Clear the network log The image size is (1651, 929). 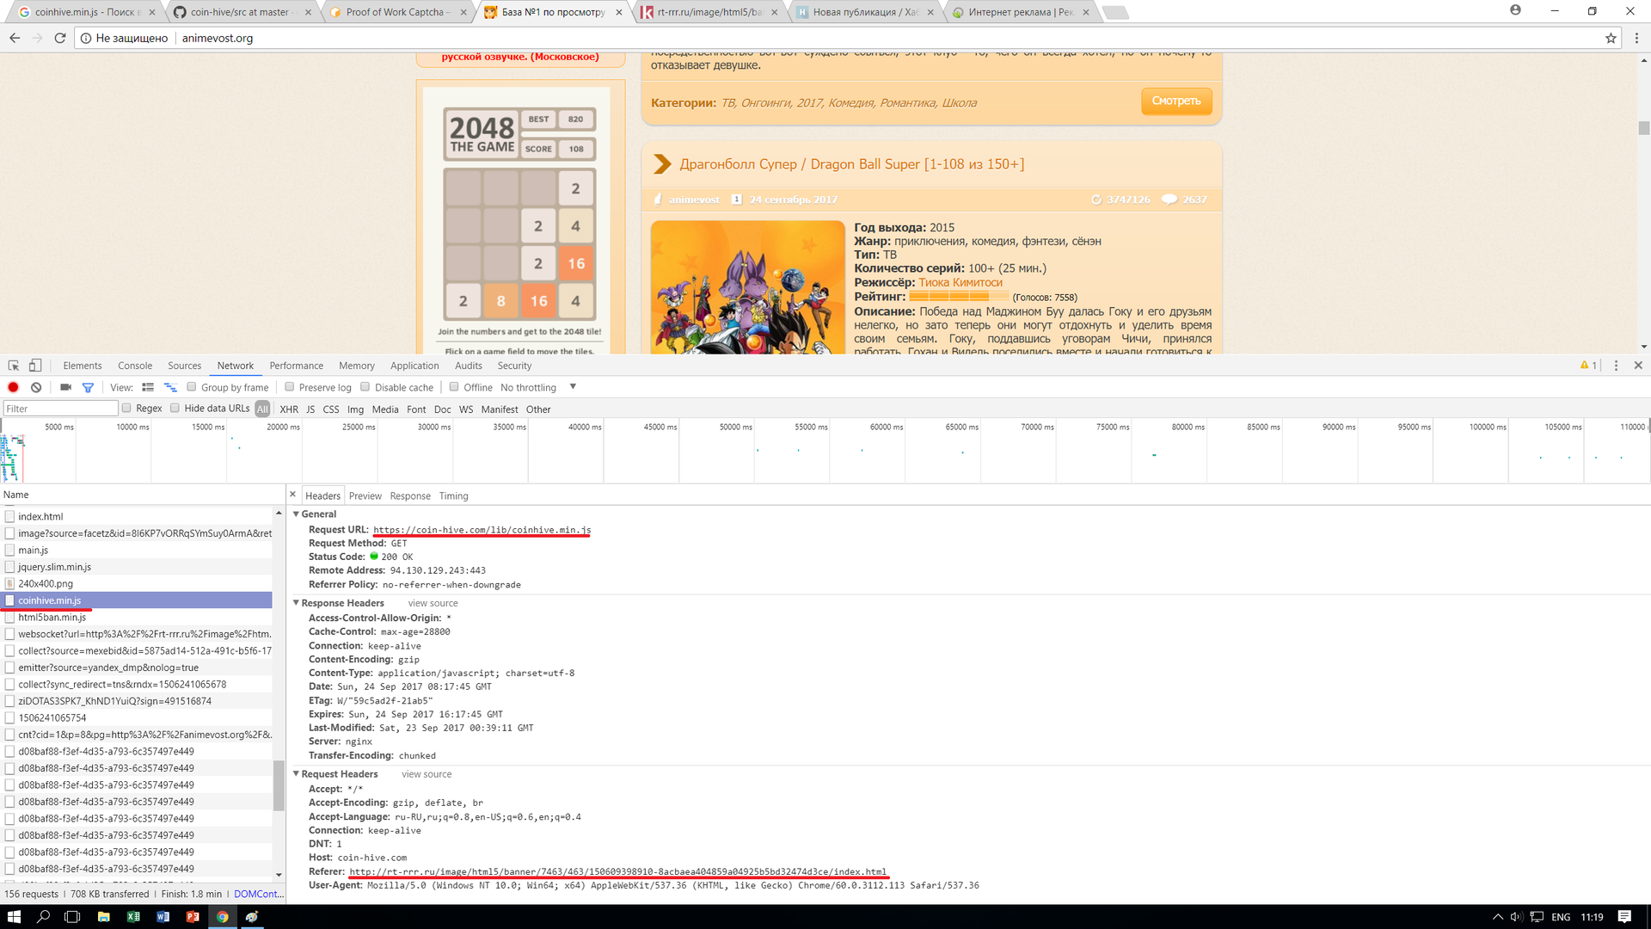[36, 388]
